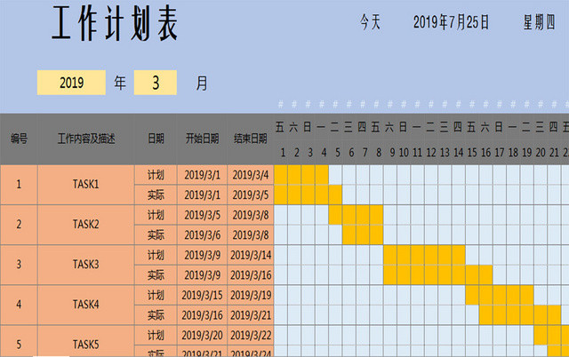This screenshot has width=569, height=357.
Task: Select the 日期 column header
Action: 156,139
